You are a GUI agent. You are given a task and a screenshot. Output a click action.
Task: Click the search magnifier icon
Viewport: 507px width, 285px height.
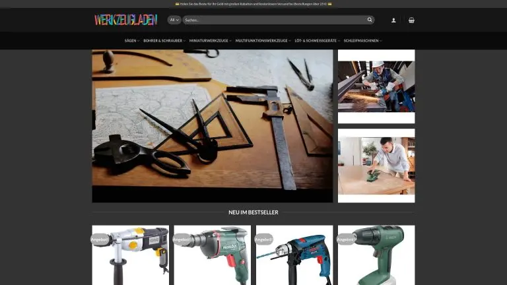pos(370,20)
